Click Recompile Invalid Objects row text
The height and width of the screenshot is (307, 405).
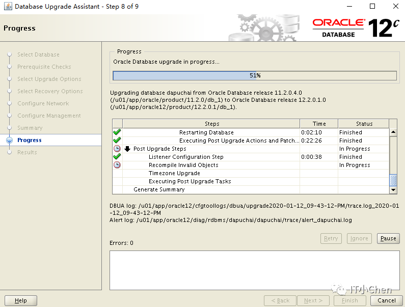(183, 165)
